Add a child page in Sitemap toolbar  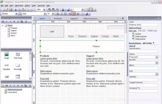3,21
